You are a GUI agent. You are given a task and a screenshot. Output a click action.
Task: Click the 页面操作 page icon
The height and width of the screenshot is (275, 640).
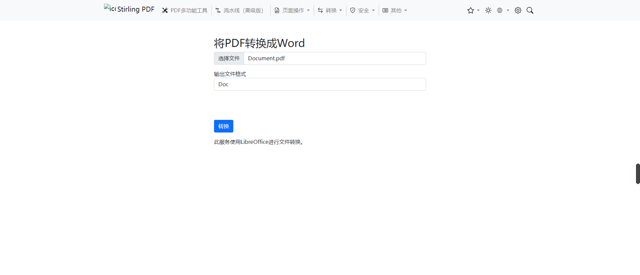click(277, 11)
